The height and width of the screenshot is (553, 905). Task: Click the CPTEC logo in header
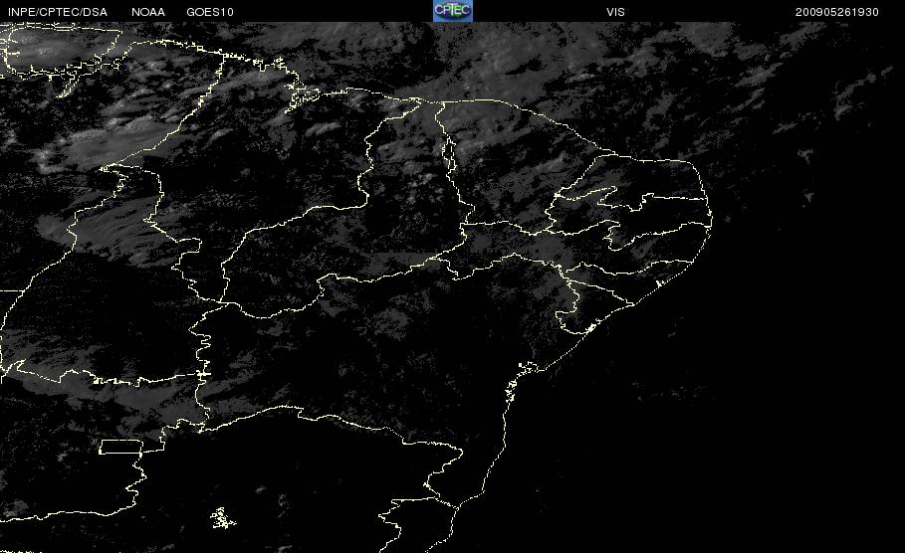[x=452, y=11]
